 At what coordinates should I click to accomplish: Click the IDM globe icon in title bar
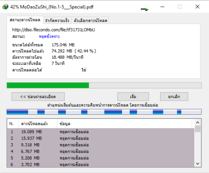5,7
